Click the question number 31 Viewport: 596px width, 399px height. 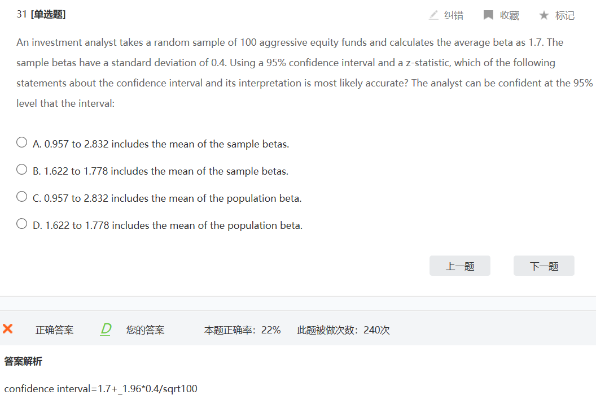(x=21, y=15)
